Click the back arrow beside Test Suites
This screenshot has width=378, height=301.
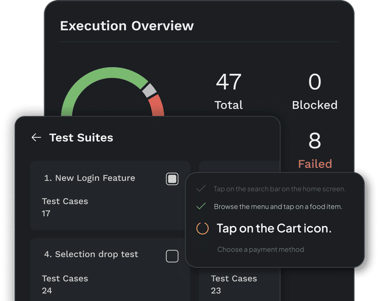(x=36, y=137)
